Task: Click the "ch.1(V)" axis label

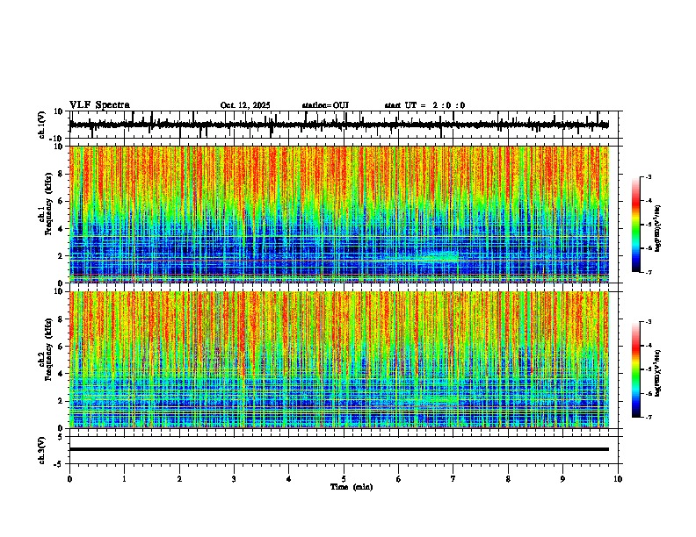Action: click(42, 125)
